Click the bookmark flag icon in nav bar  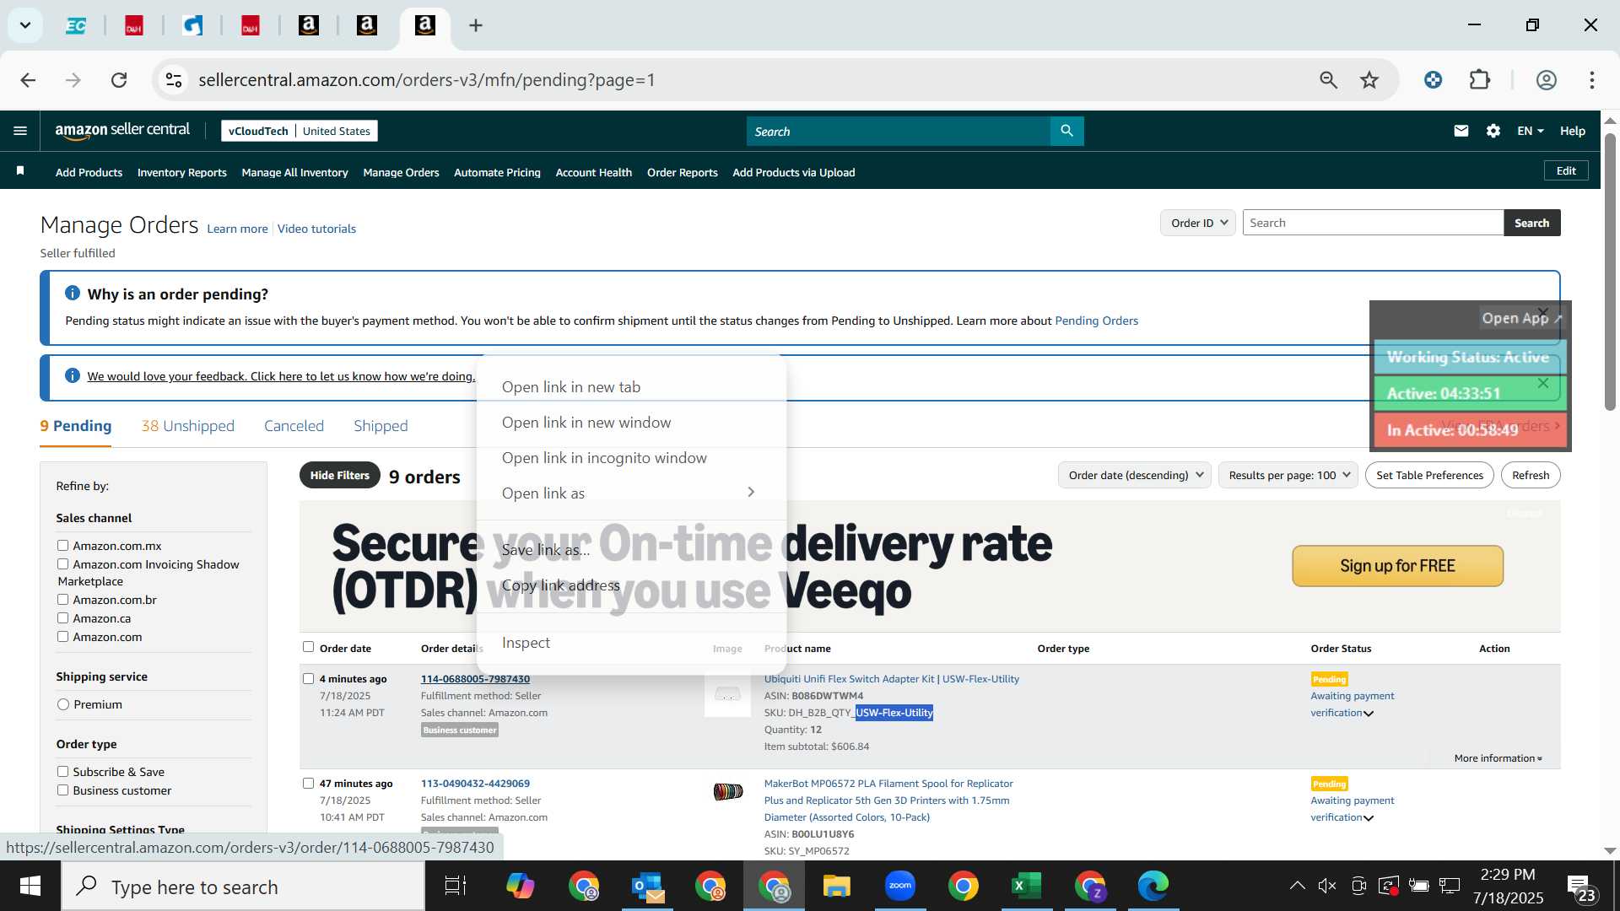coord(20,171)
